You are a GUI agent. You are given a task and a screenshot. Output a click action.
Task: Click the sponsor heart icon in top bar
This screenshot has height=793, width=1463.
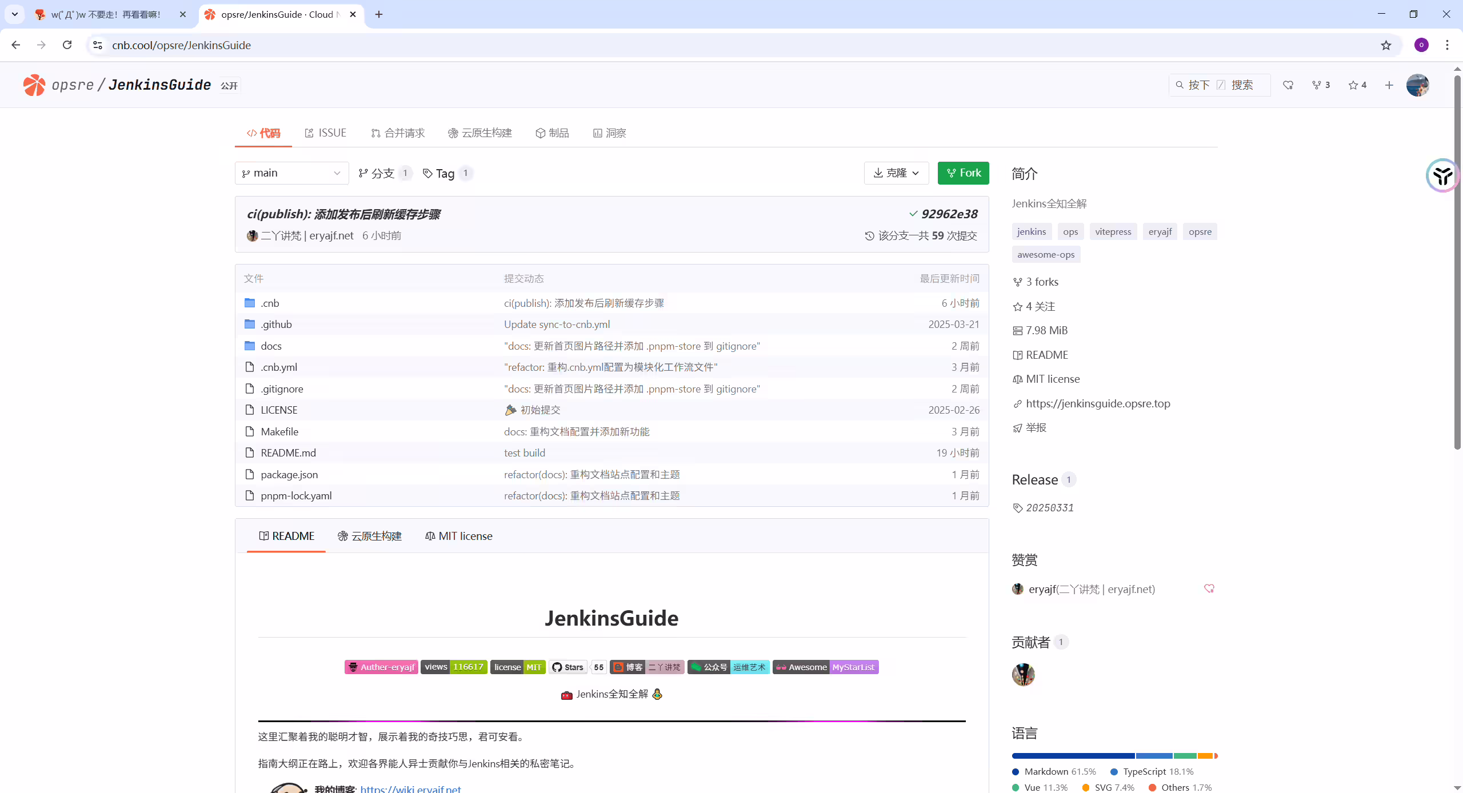point(1288,85)
